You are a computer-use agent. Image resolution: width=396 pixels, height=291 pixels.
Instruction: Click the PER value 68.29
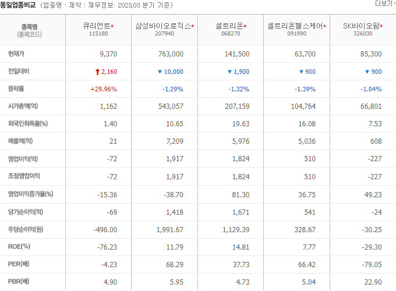[175, 265]
